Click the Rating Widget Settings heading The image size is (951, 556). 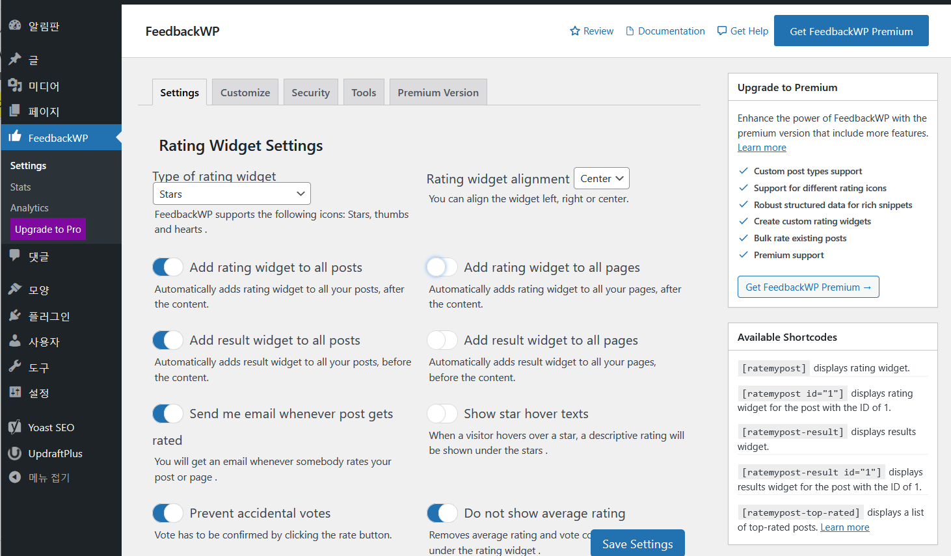tap(241, 146)
